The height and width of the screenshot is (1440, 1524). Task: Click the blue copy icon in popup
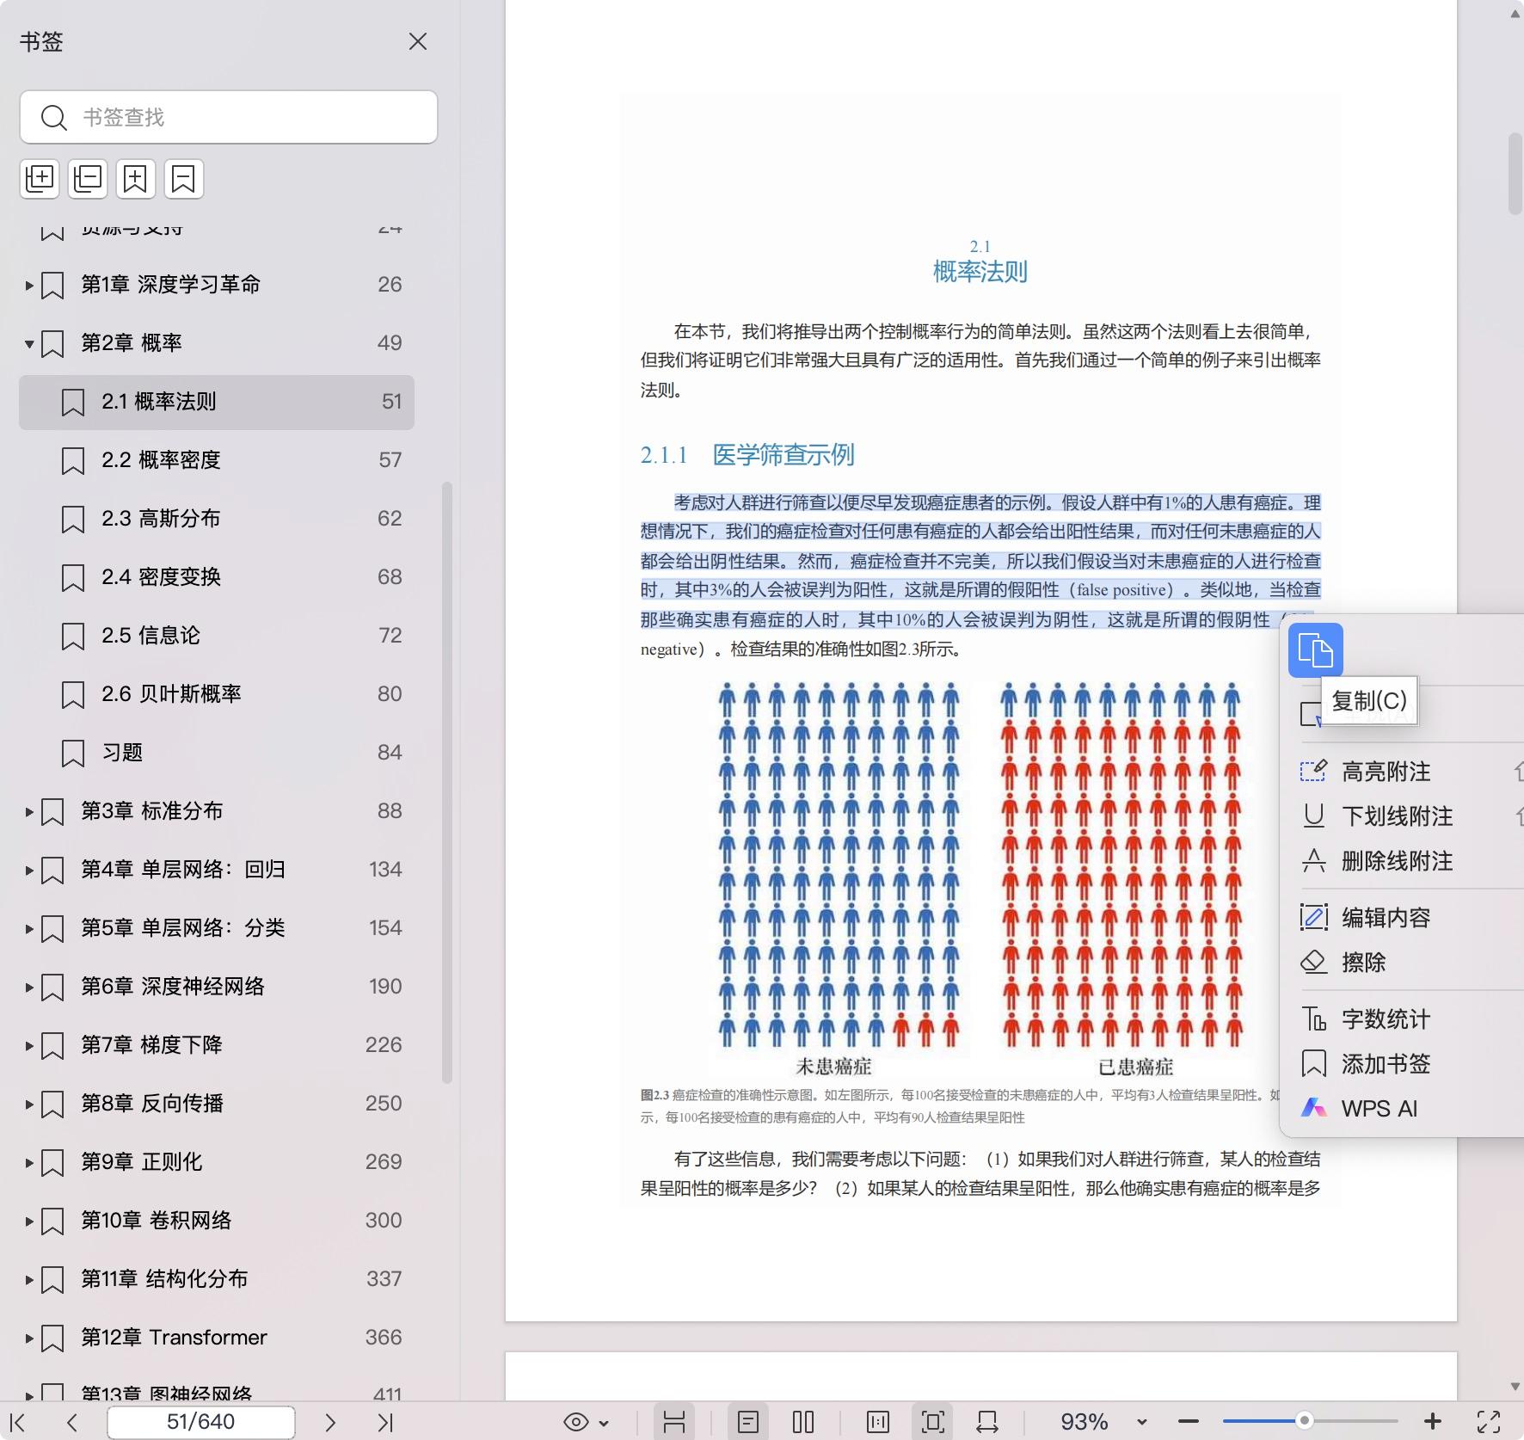point(1315,649)
